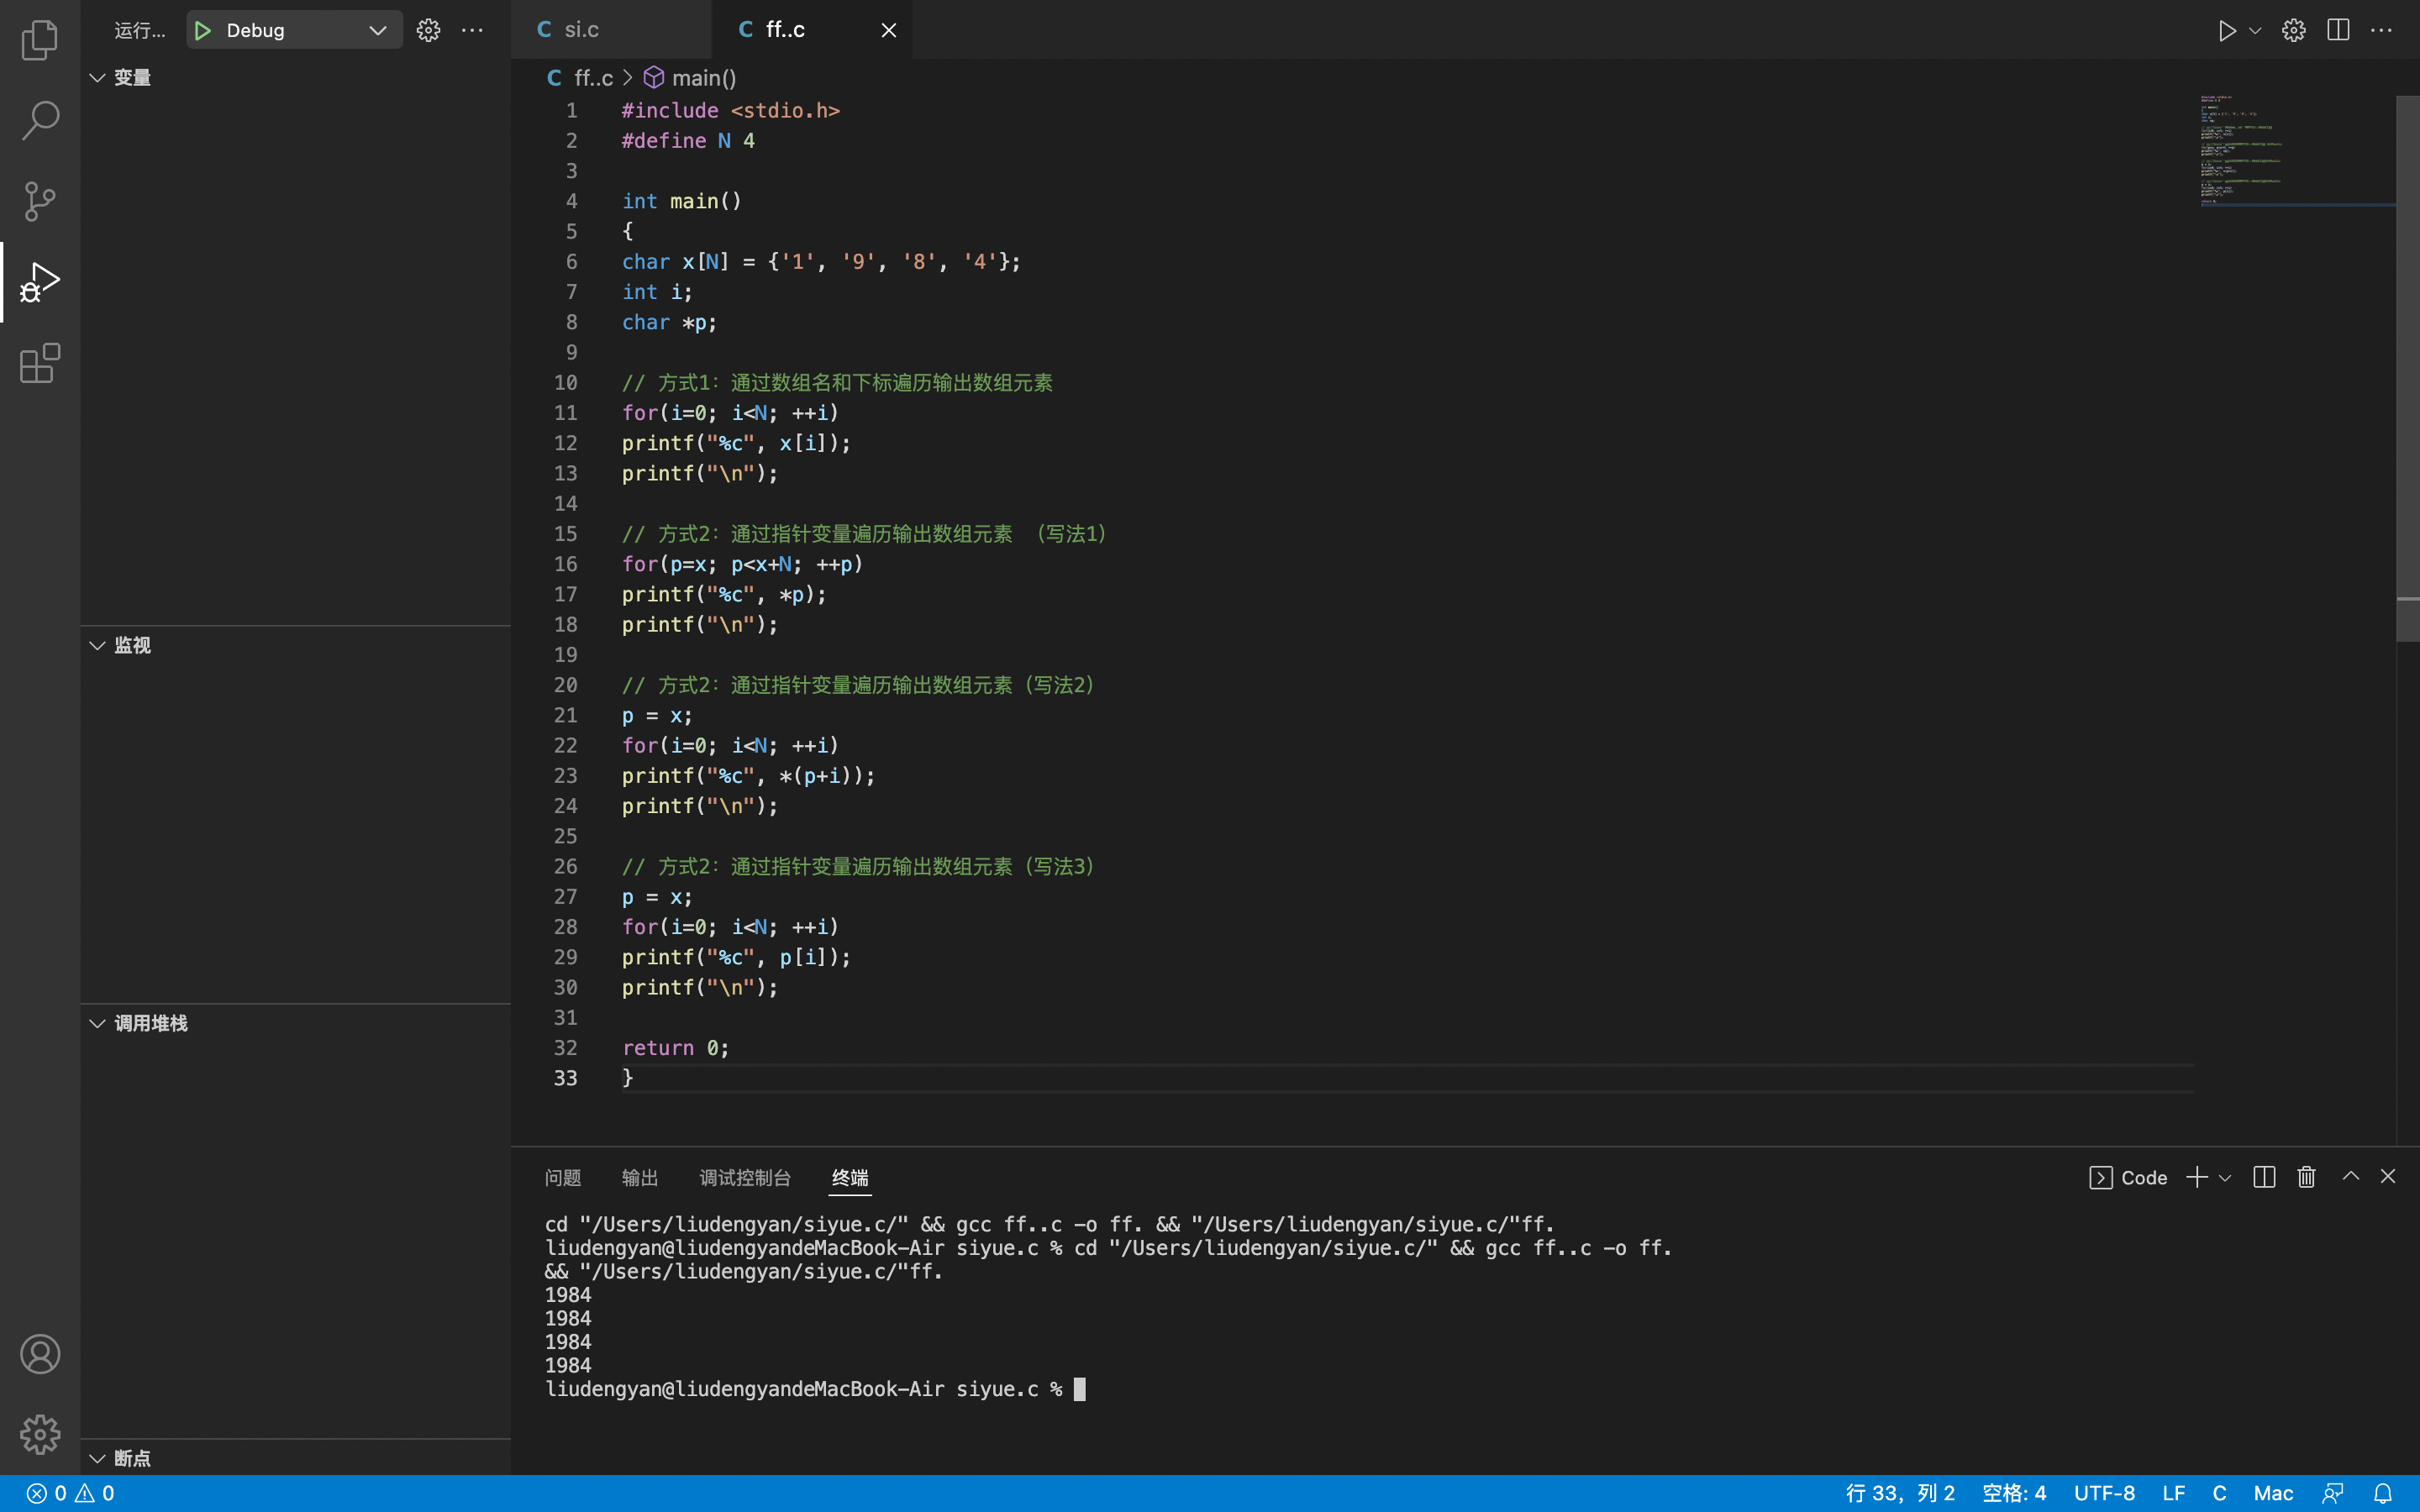Kill terminal with trash icon
The width and height of the screenshot is (2420, 1512).
coord(2306,1177)
